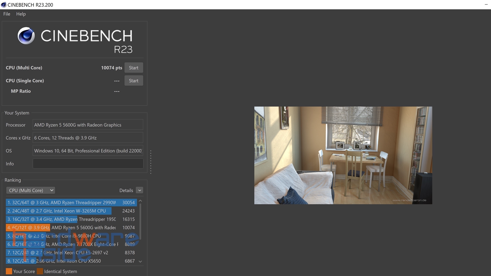
Task: Click the title bar Cinebench app icon
Action: point(4,5)
